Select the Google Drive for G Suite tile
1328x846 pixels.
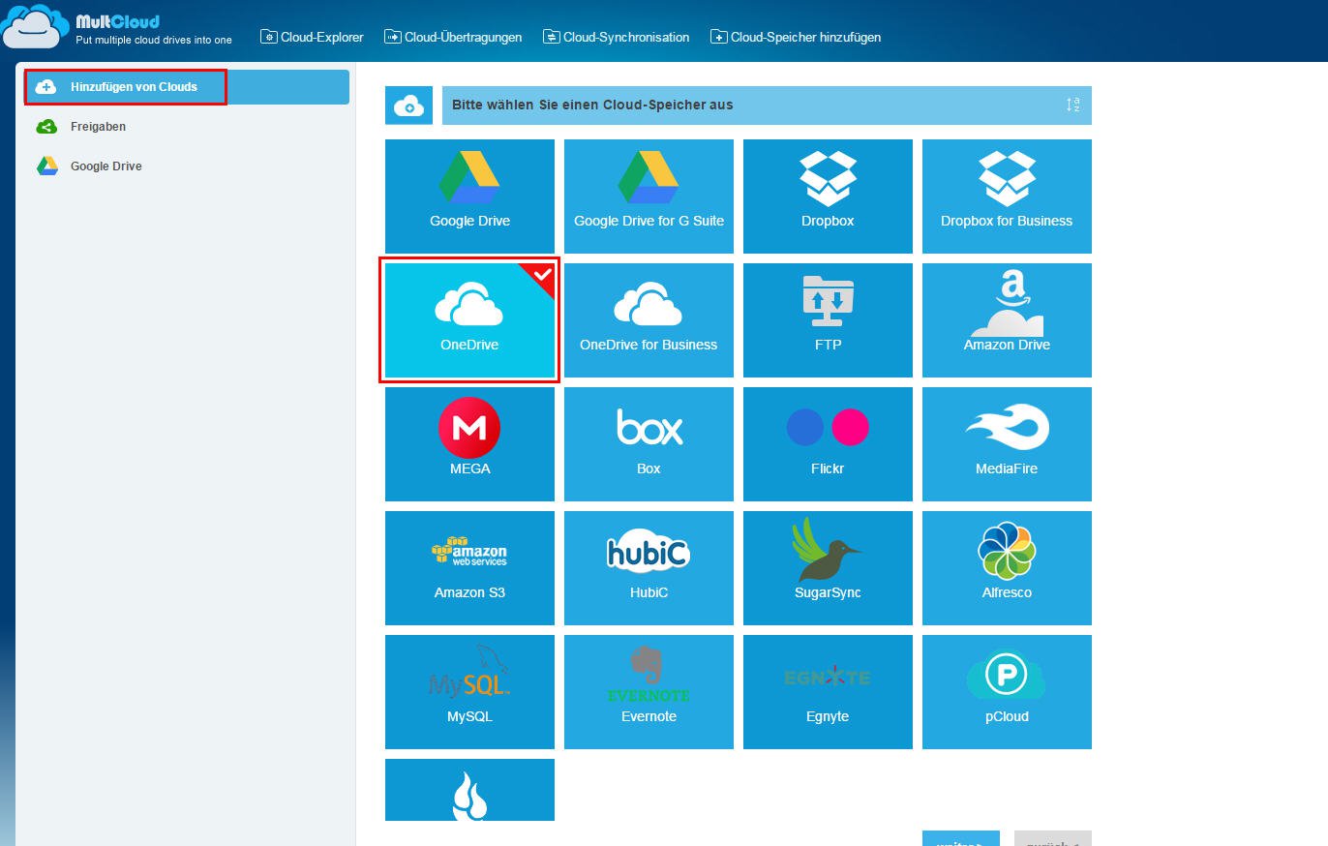(649, 196)
